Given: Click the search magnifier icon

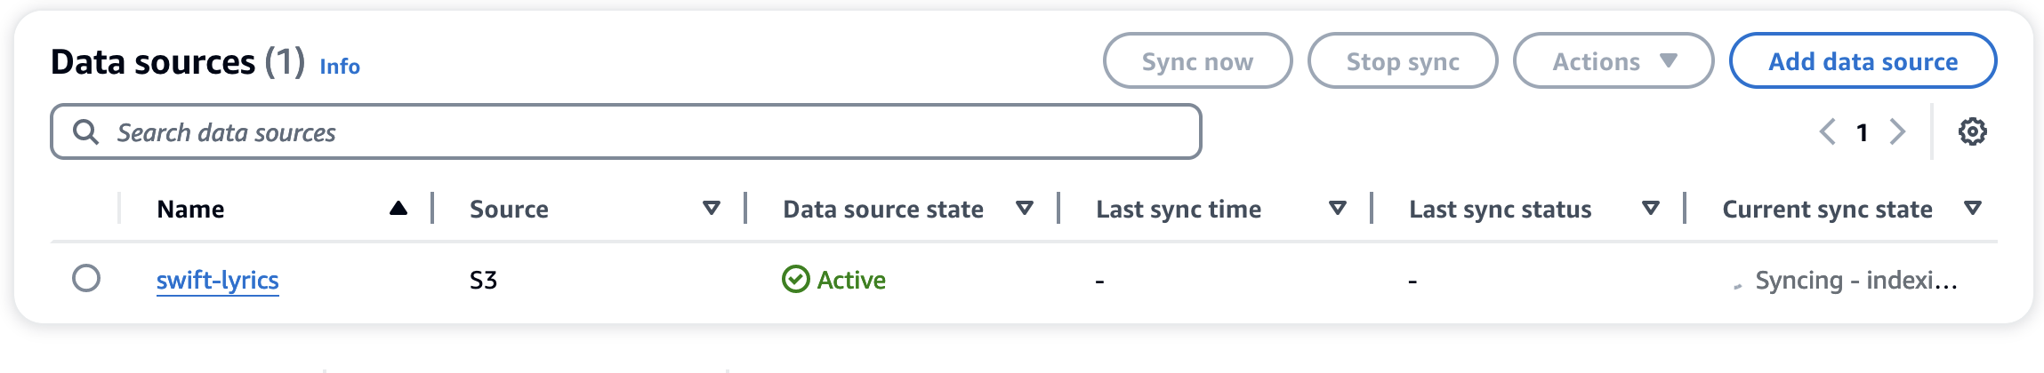Looking at the screenshot, I should pos(85,132).
